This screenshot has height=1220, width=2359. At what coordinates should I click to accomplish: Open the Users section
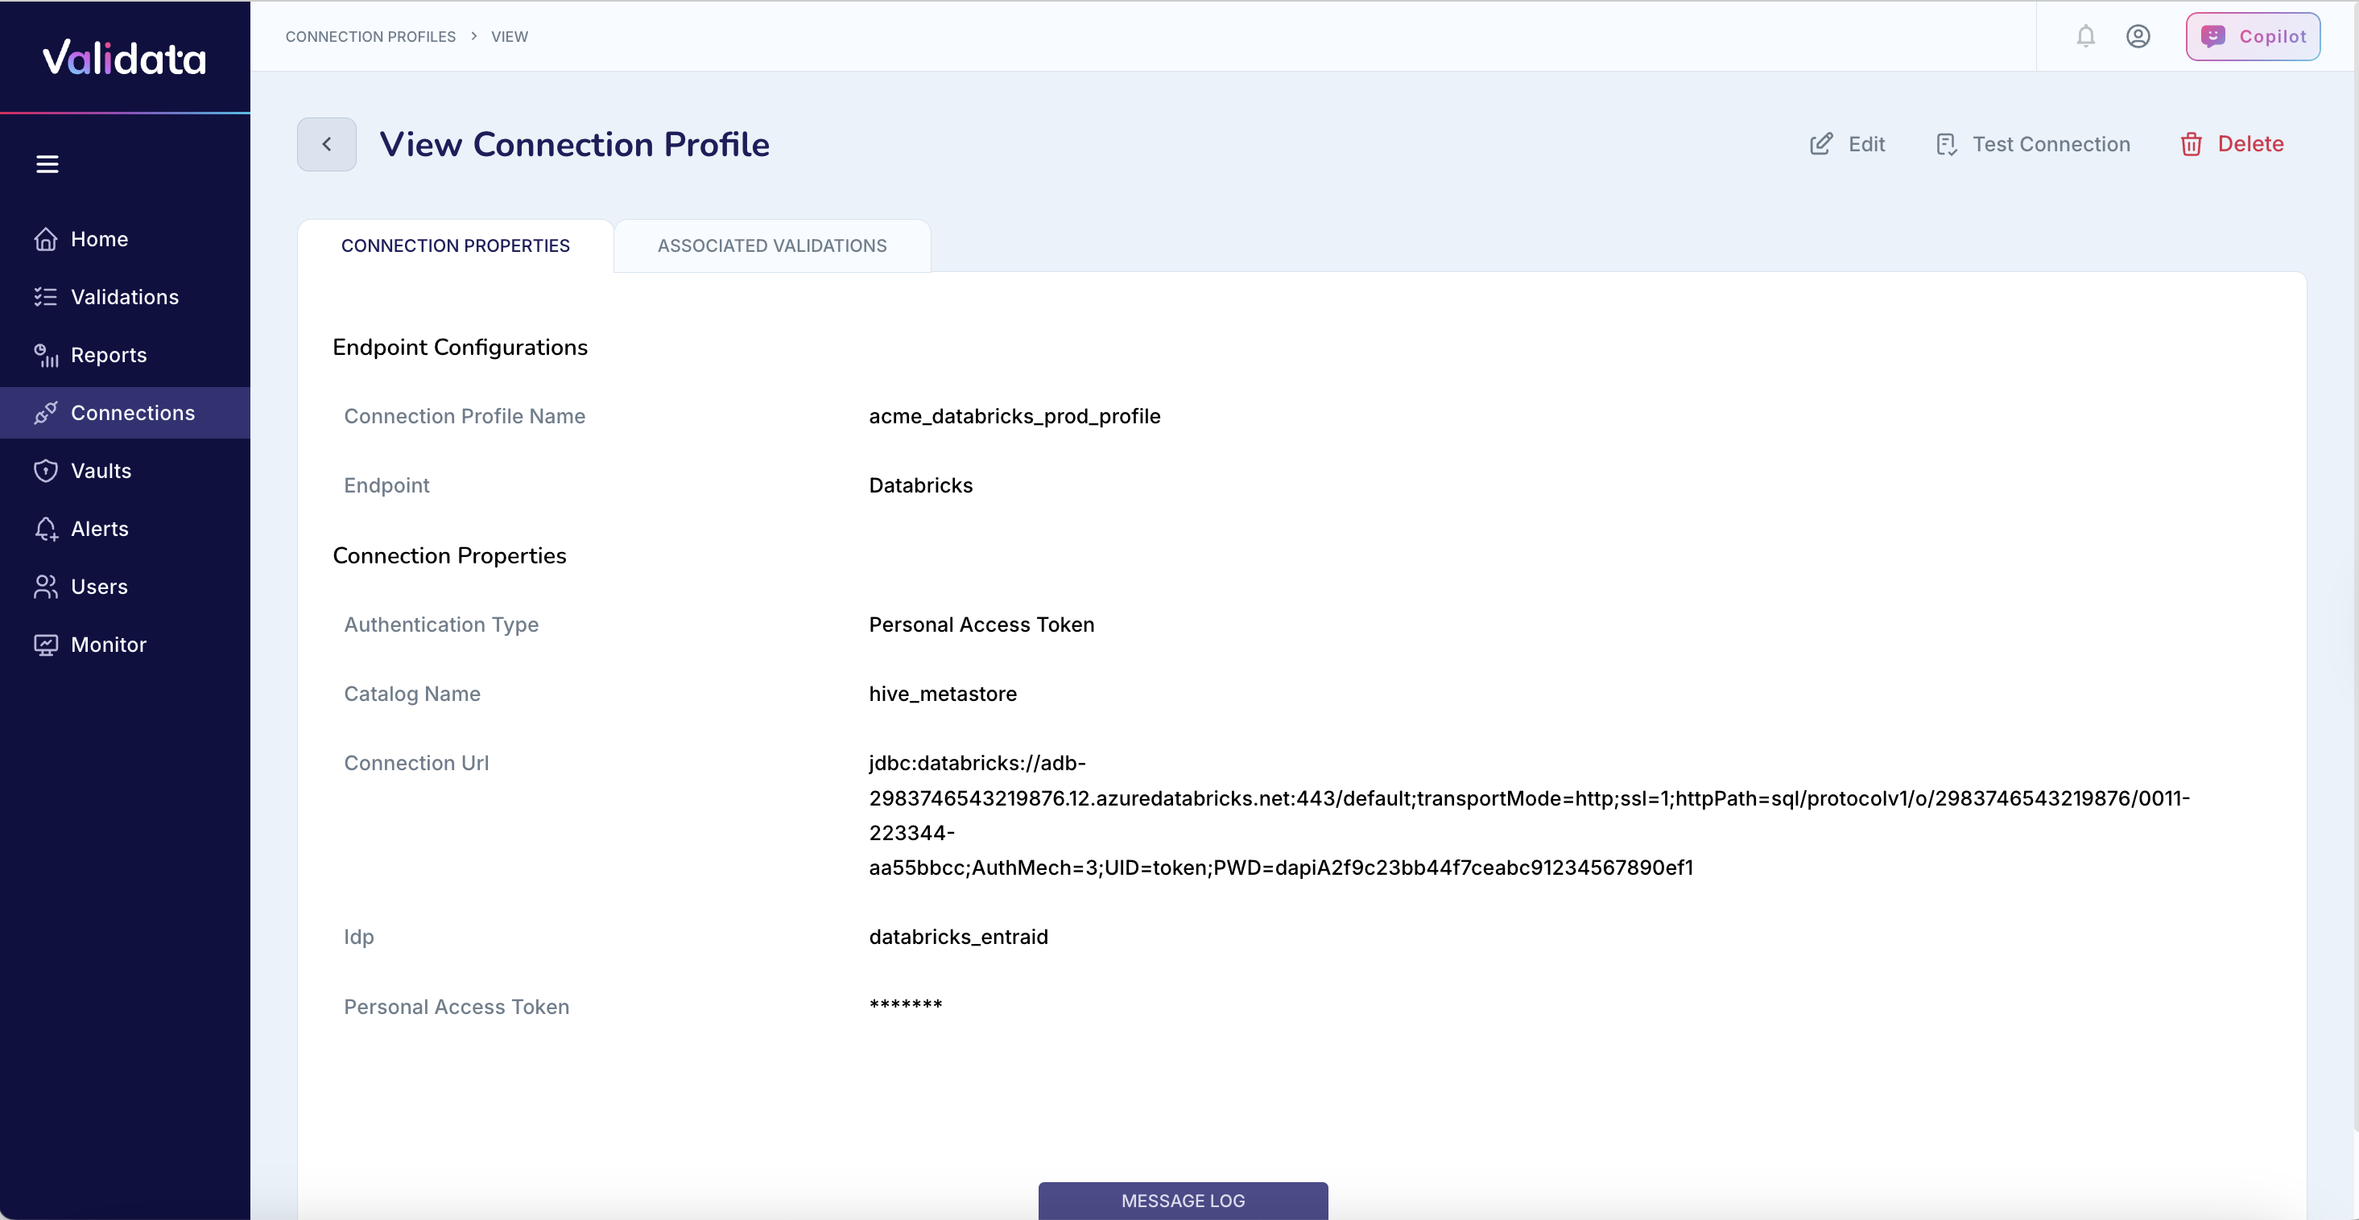[99, 586]
